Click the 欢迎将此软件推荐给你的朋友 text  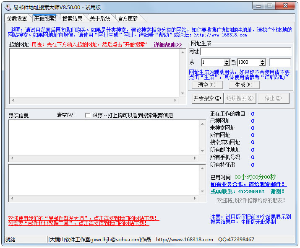(x=251, y=200)
